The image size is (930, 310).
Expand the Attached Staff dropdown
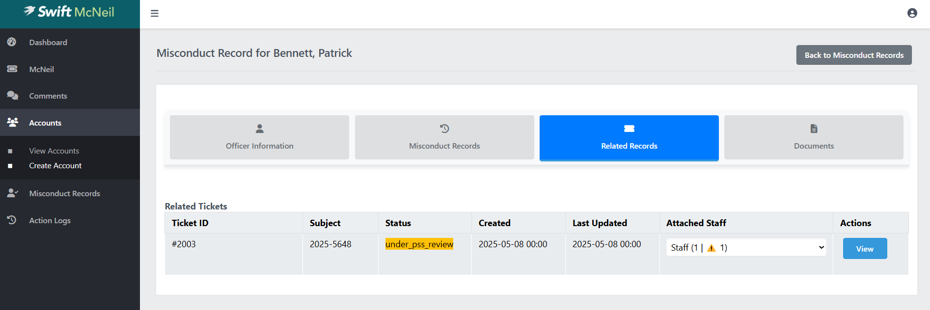pos(746,248)
